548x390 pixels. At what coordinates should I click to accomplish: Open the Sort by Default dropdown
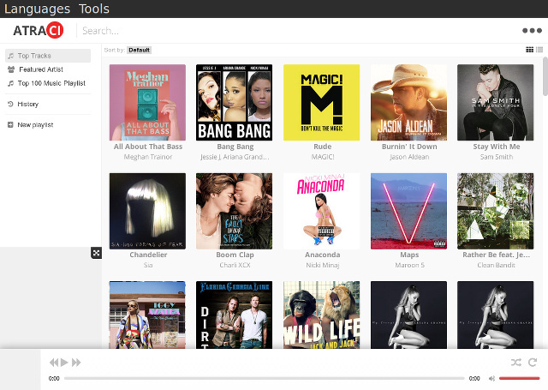tap(139, 50)
